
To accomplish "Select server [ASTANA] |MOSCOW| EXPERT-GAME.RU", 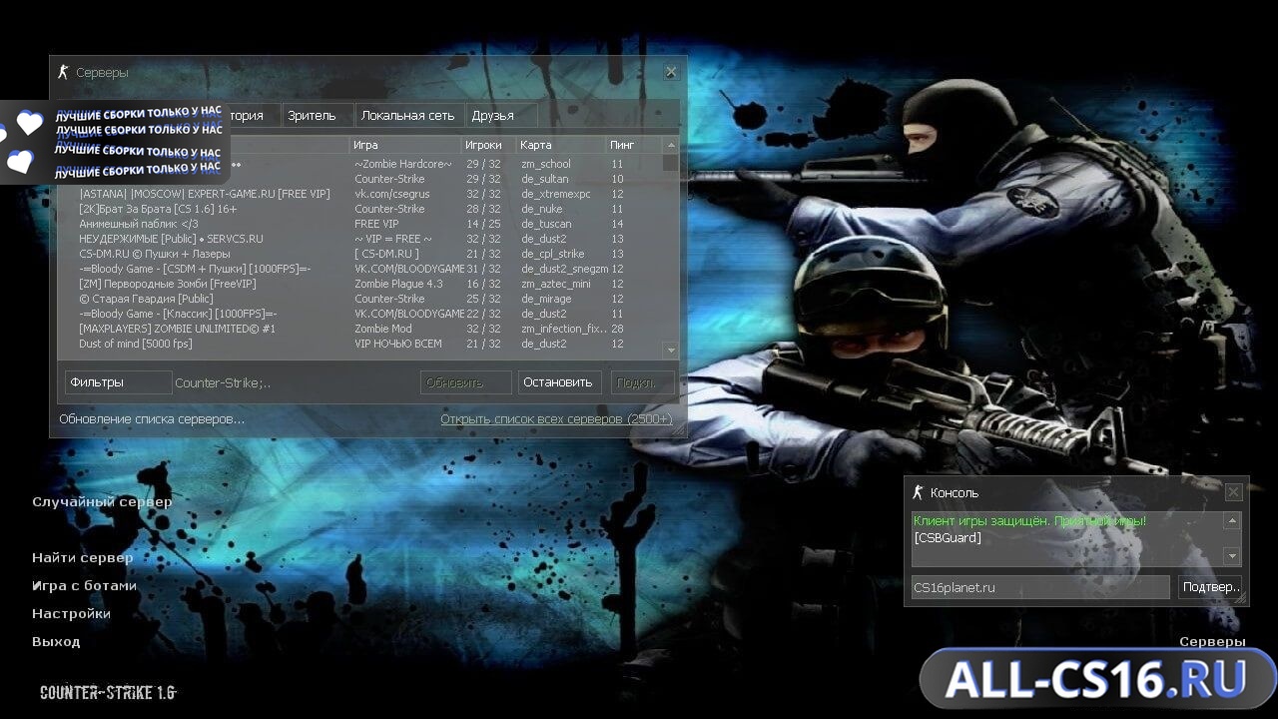I will coord(205,194).
